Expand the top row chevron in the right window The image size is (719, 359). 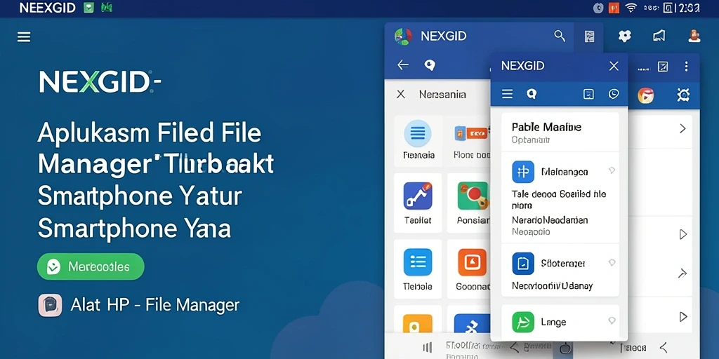(682, 129)
